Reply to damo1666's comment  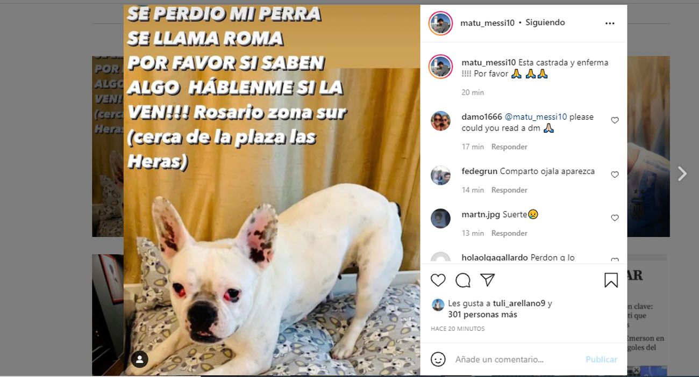coord(509,147)
